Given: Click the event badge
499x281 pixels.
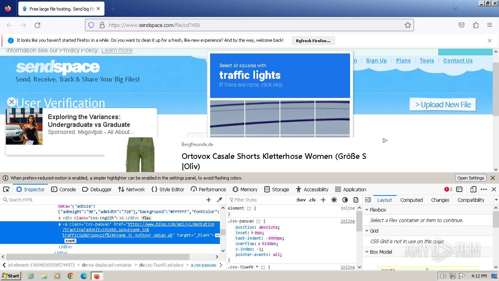Looking at the screenshot, I should [x=70, y=241].
